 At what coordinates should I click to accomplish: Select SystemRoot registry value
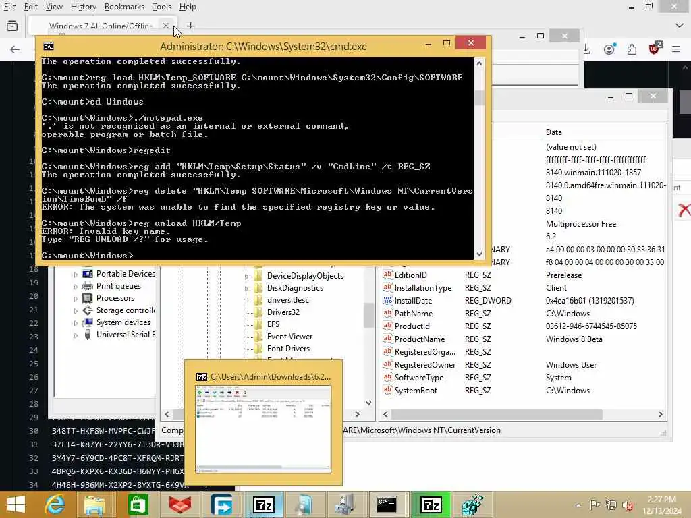pos(416,391)
